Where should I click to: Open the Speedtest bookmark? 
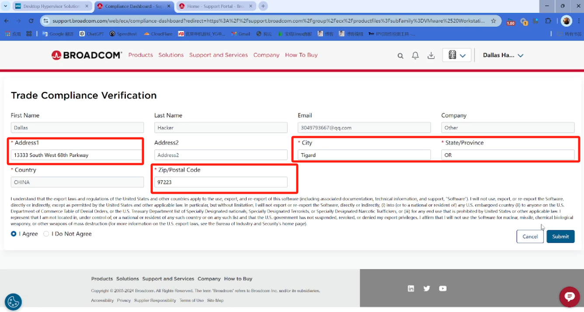[123, 34]
